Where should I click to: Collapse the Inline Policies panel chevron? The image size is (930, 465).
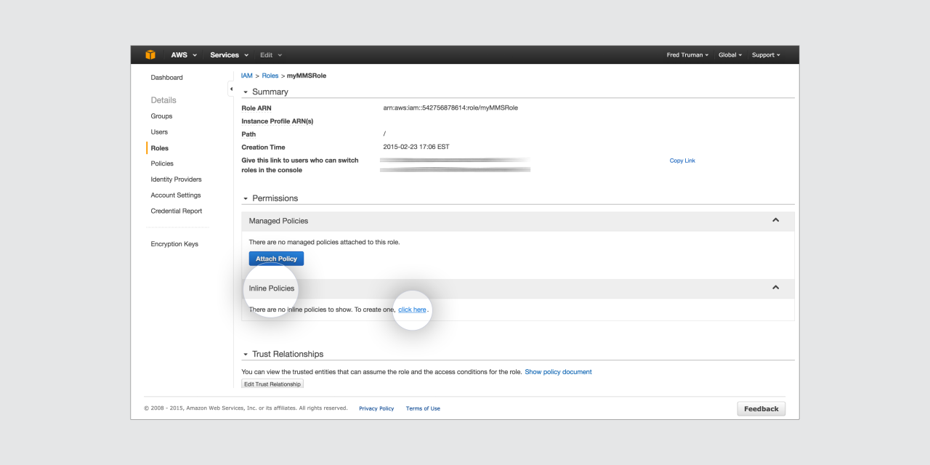point(775,288)
